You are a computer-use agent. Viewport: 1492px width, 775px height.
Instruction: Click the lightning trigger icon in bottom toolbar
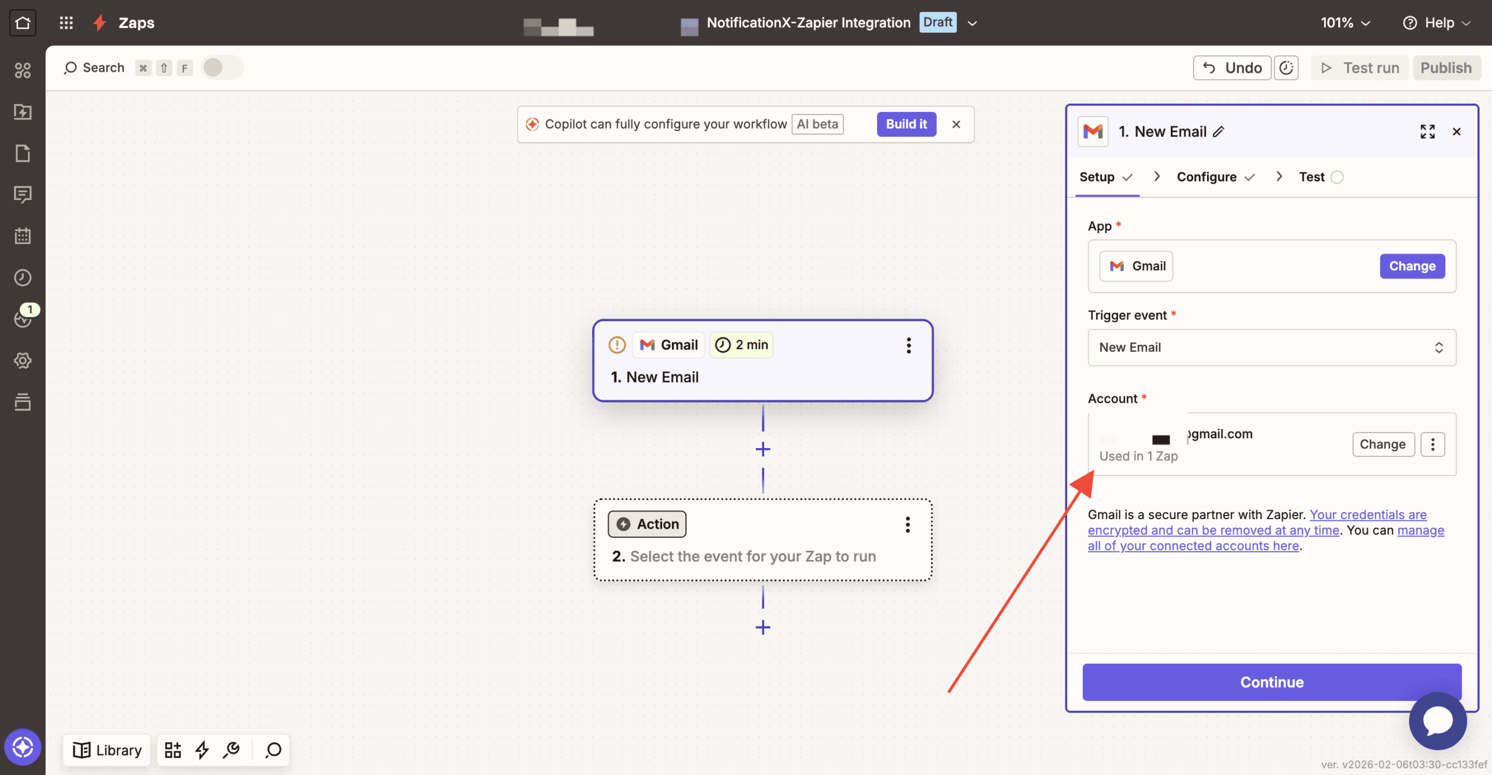(x=201, y=750)
